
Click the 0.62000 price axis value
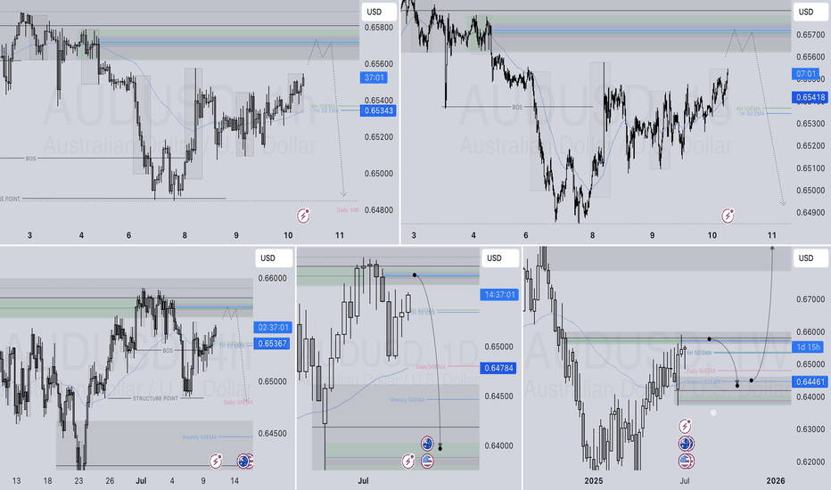[x=810, y=461]
